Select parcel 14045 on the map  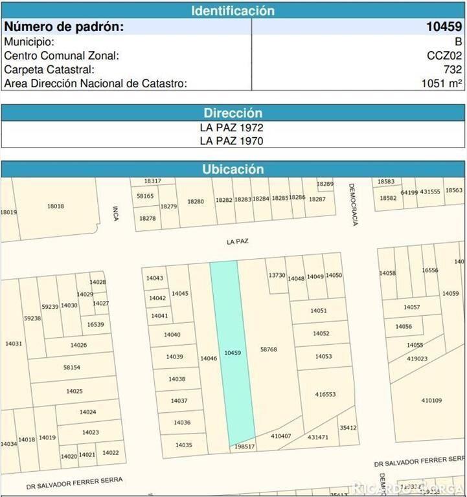tap(180, 294)
